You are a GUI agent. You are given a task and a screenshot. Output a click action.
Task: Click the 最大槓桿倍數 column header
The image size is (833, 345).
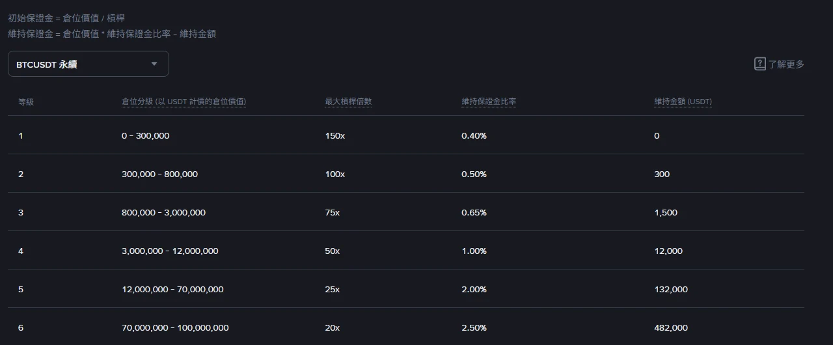tap(348, 102)
